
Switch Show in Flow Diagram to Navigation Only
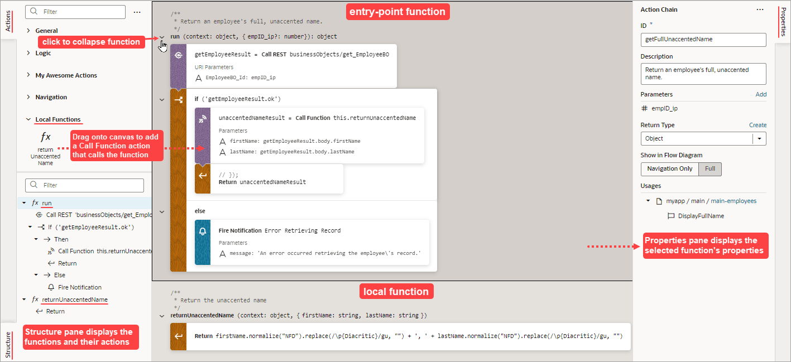click(669, 168)
